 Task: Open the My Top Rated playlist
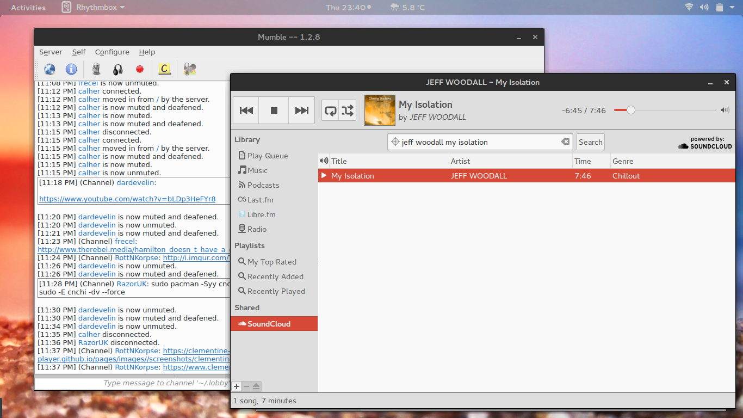tap(267, 262)
